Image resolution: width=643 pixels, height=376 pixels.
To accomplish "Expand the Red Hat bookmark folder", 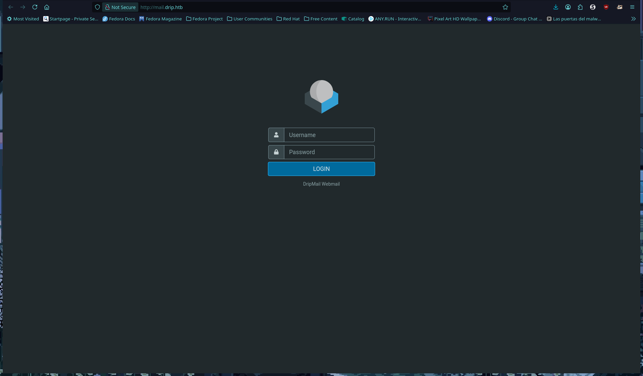I will (x=288, y=19).
